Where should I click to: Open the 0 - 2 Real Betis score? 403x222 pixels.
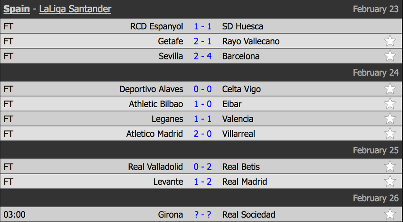(x=202, y=167)
